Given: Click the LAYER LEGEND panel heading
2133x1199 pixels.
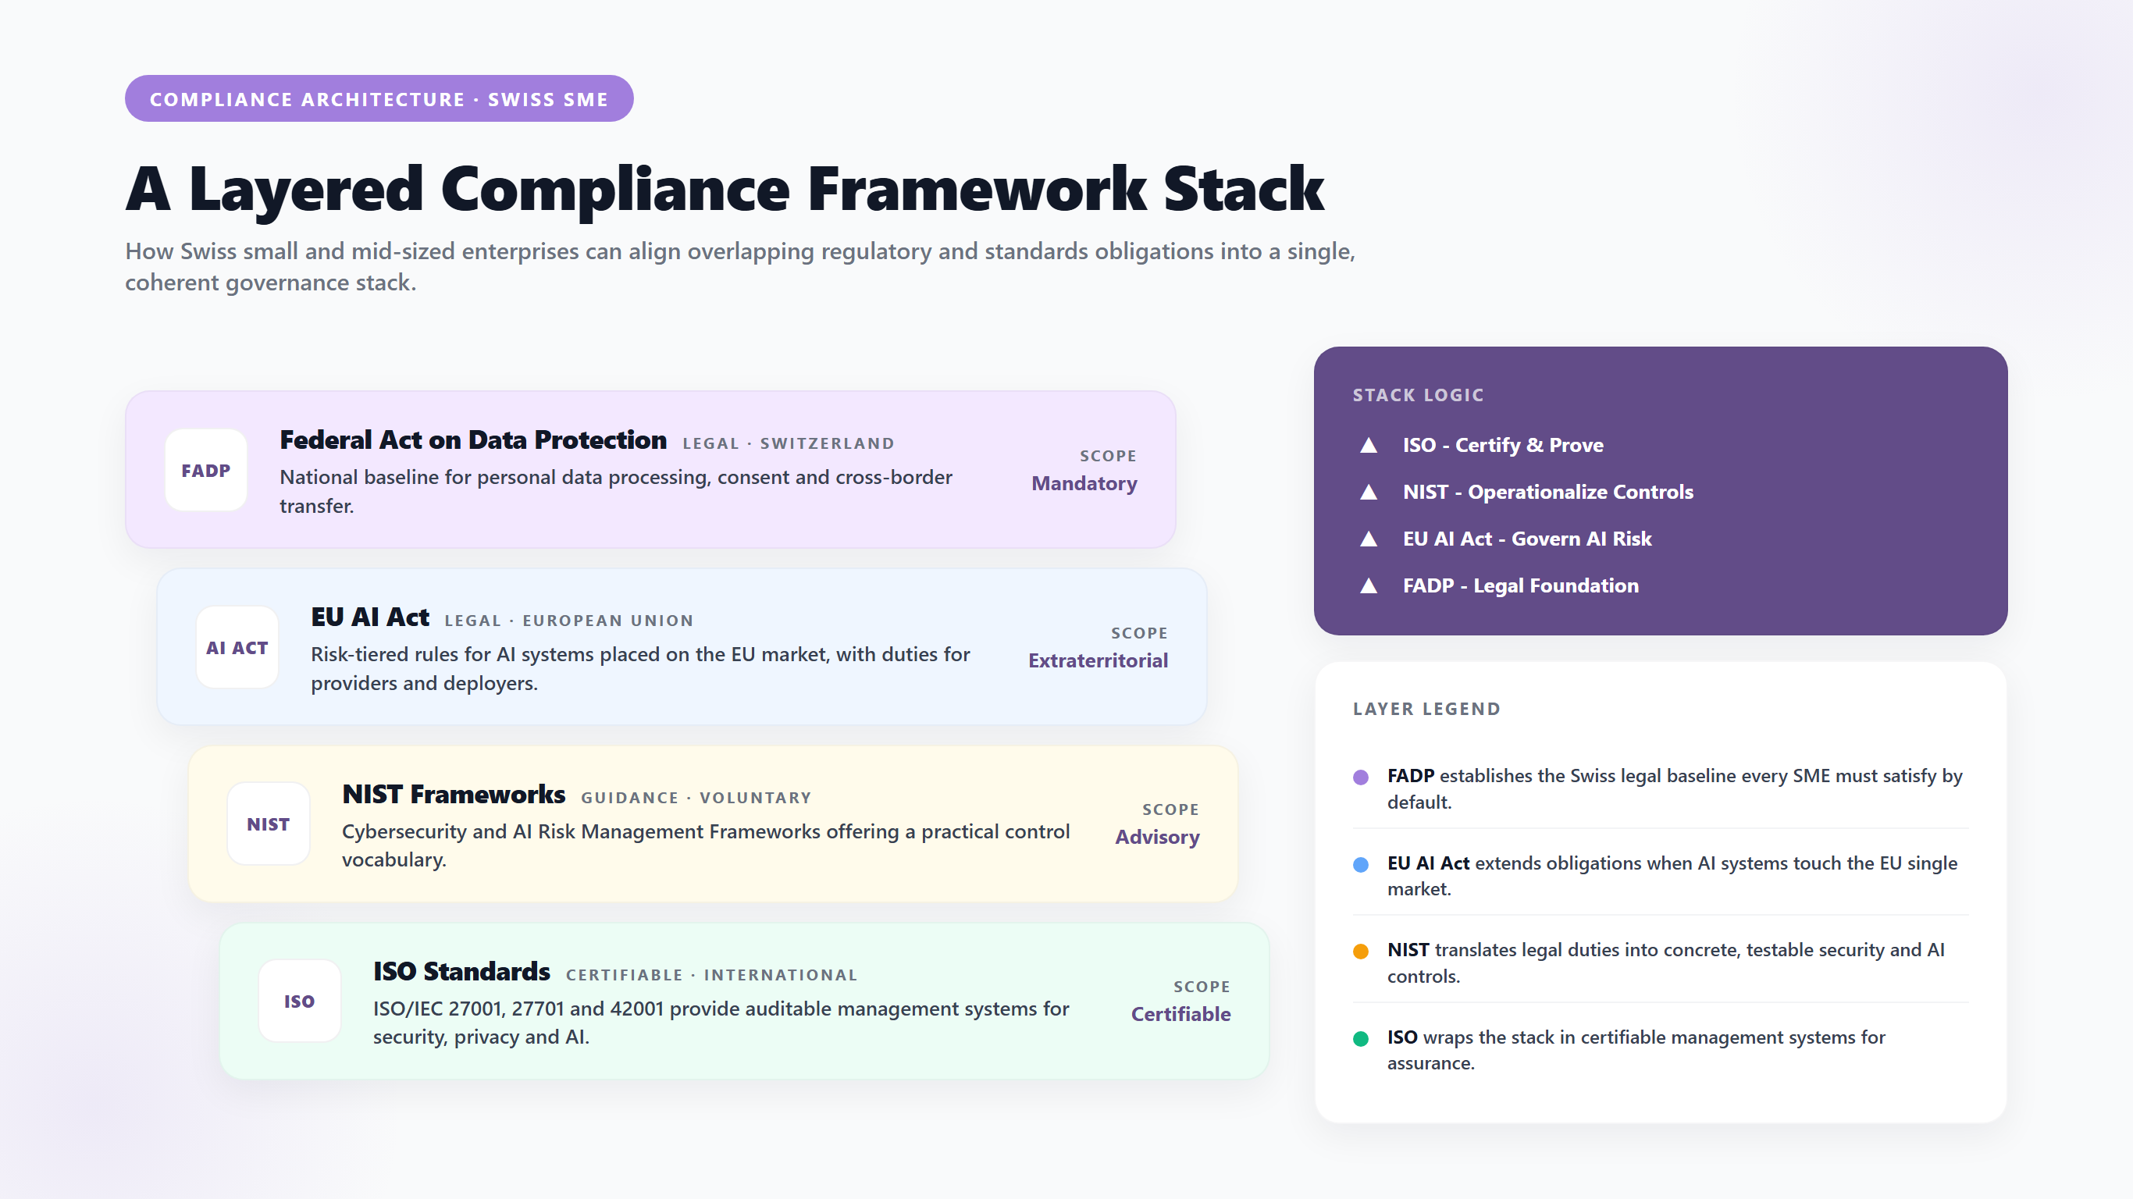Looking at the screenshot, I should pos(1426,709).
